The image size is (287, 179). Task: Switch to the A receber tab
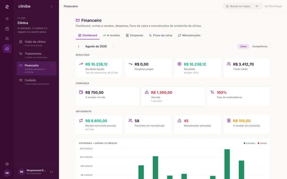[111, 36]
